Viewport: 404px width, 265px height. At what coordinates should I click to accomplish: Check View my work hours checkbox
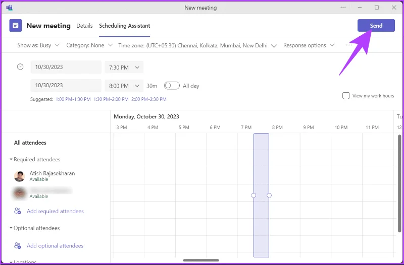point(346,96)
